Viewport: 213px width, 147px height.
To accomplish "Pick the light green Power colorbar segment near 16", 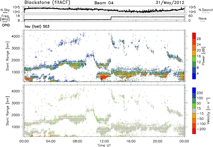I will point(194,59).
